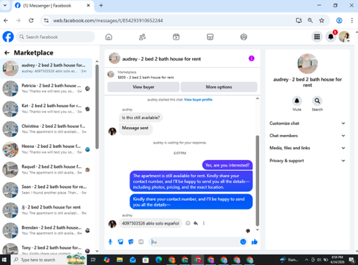Open Jj conversation in list
This screenshot has height=265, width=358.
pyautogui.click(x=47, y=210)
